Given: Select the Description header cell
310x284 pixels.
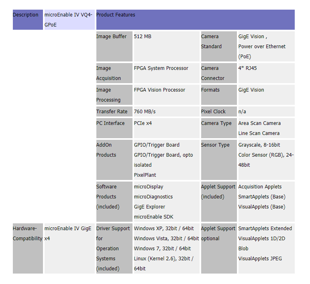Looking at the screenshot, I should [x=28, y=20].
